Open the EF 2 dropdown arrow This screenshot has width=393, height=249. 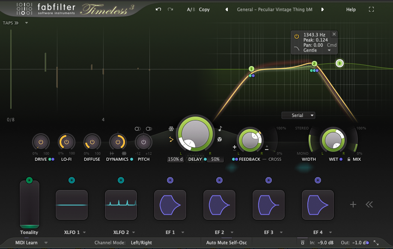(x=232, y=232)
